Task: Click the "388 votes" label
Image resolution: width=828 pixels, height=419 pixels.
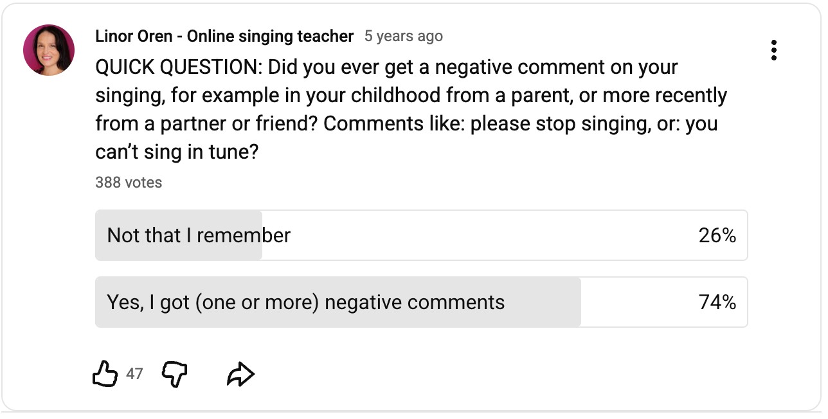Action: point(129,183)
